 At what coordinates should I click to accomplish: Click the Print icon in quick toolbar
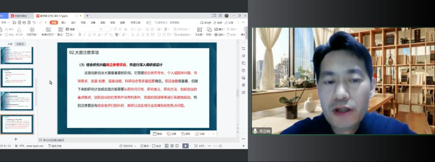click(24, 23)
